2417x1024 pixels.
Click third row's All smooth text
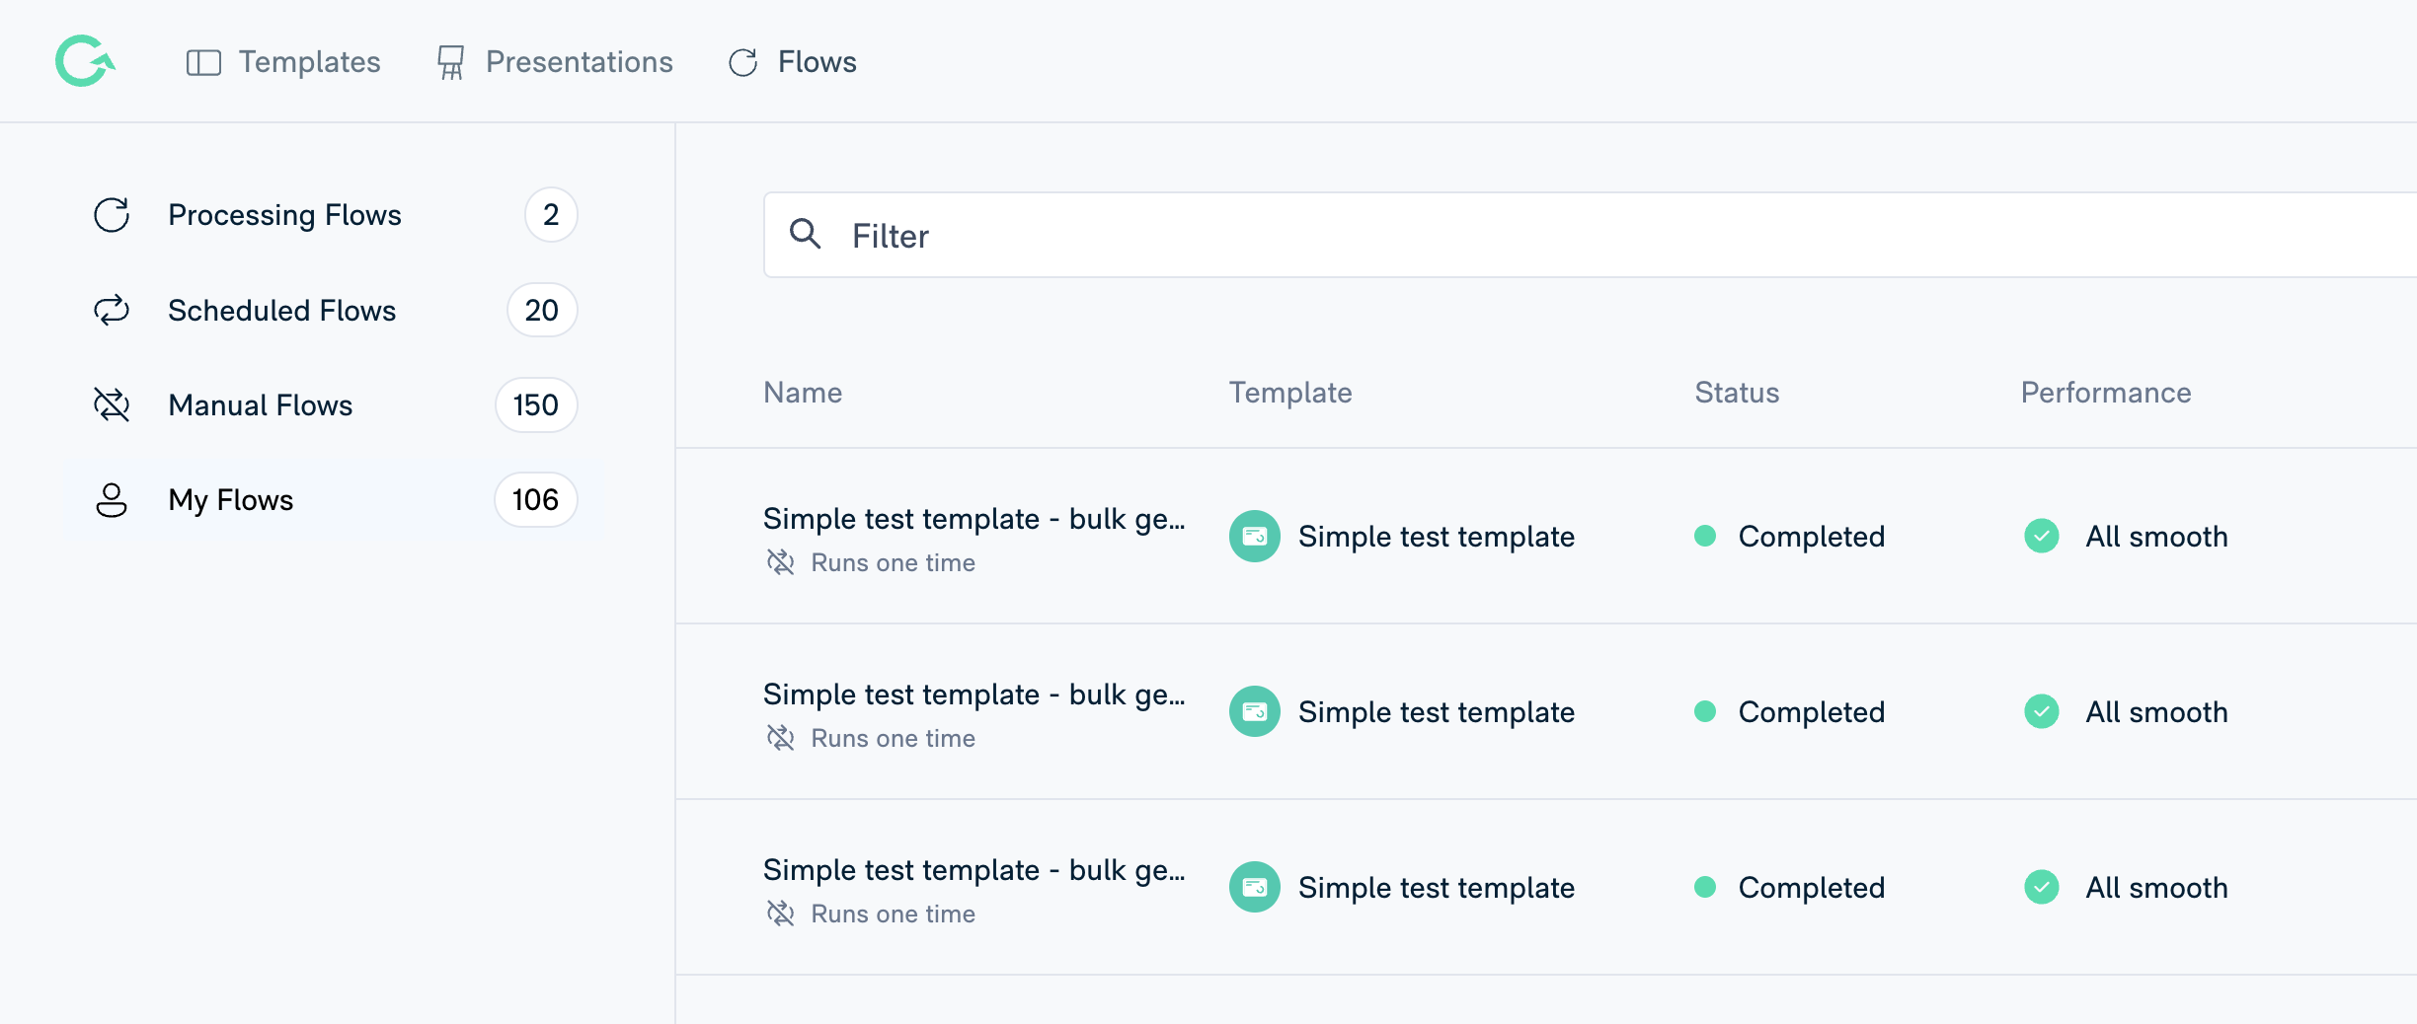(x=2157, y=888)
